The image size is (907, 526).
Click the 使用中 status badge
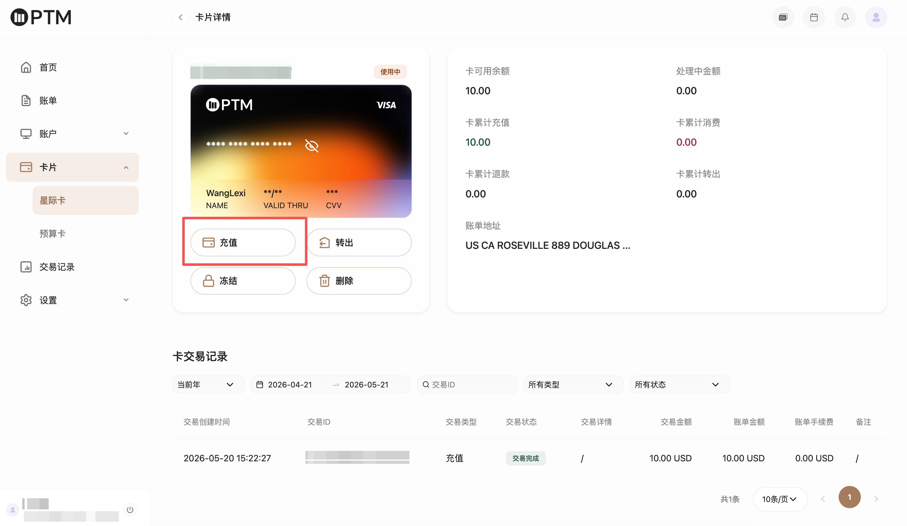click(390, 72)
